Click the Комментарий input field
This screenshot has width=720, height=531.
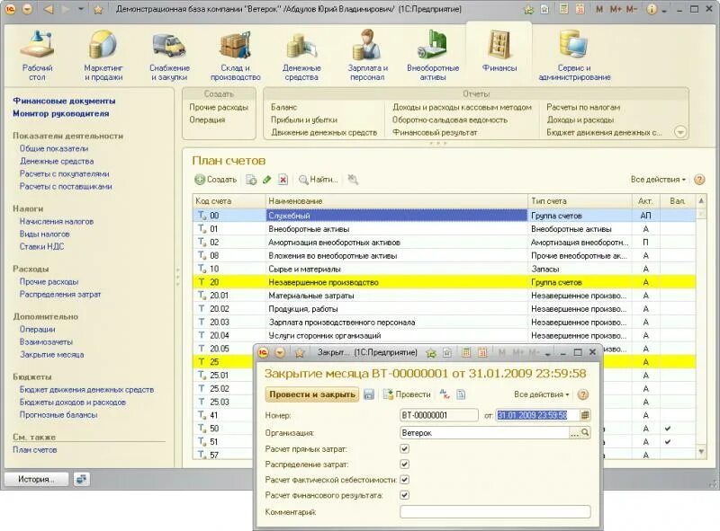point(495,512)
